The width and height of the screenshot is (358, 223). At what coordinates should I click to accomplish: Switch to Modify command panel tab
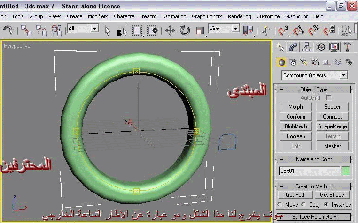click(293, 47)
